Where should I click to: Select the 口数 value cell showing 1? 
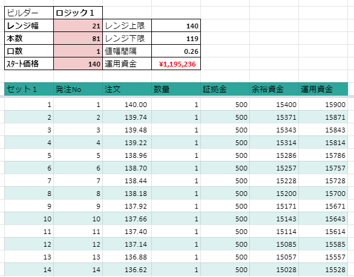pyautogui.click(x=78, y=51)
